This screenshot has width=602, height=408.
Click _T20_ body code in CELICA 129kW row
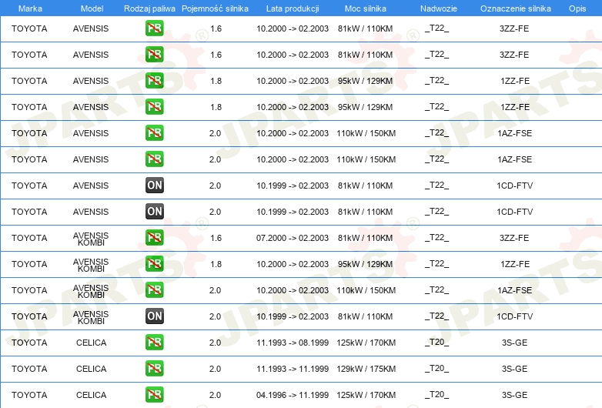[437, 369]
